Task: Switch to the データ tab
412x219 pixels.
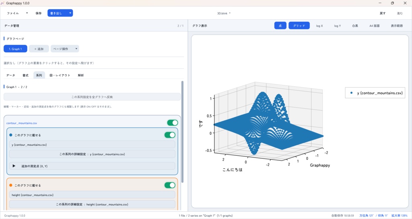Action: (x=10, y=75)
